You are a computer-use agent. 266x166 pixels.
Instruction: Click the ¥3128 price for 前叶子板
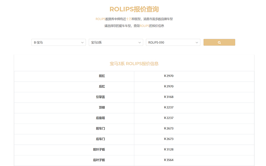(169, 149)
